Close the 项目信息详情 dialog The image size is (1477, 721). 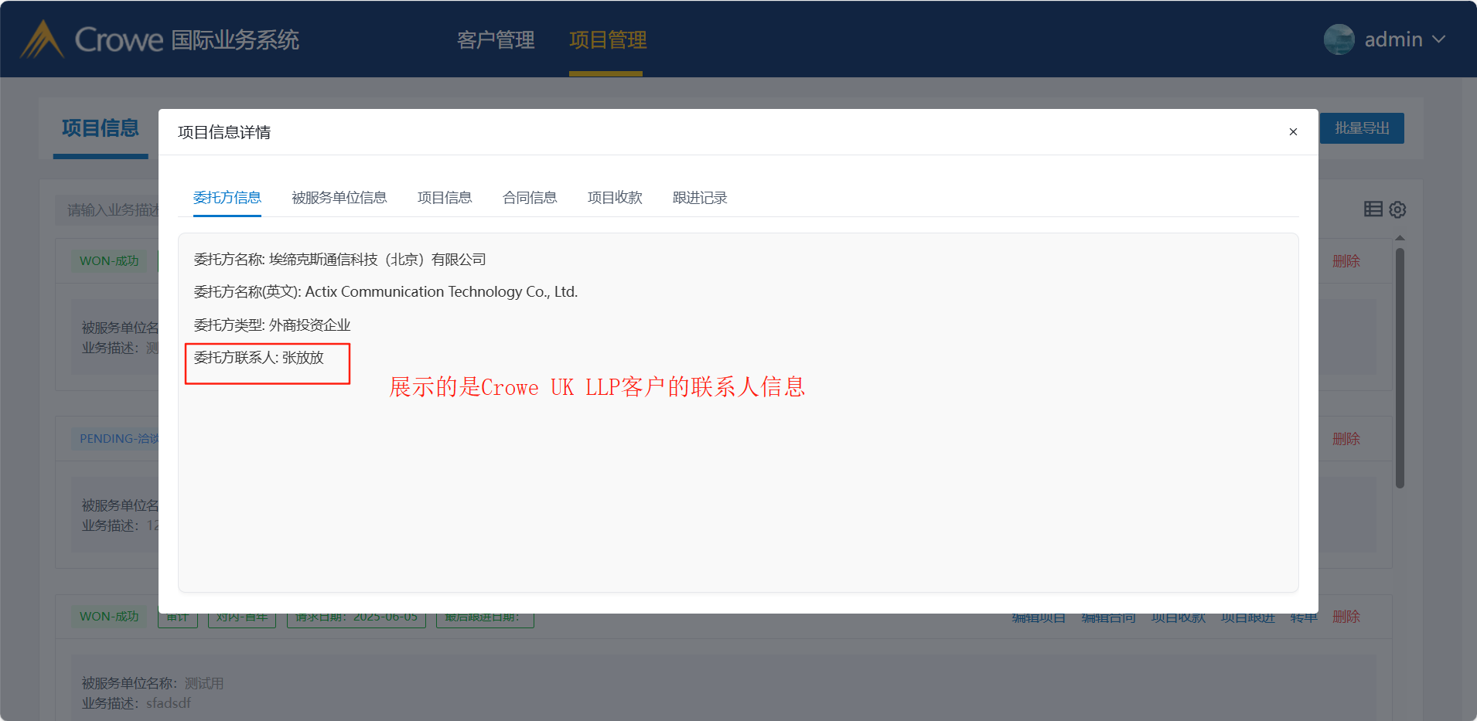pyautogui.click(x=1293, y=132)
